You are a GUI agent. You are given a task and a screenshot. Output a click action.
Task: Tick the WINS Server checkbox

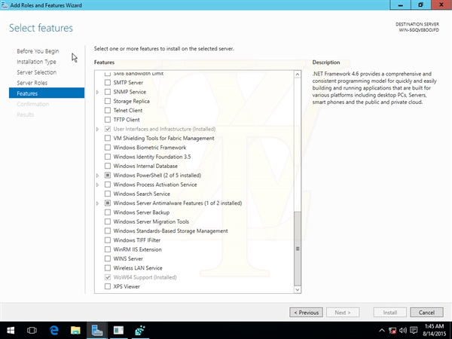pyautogui.click(x=108, y=258)
